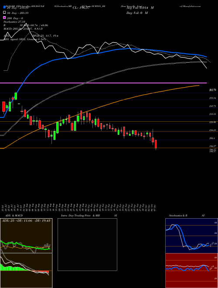Click the white 50 Day legend swatch
218x288 pixels.
click(4, 13)
